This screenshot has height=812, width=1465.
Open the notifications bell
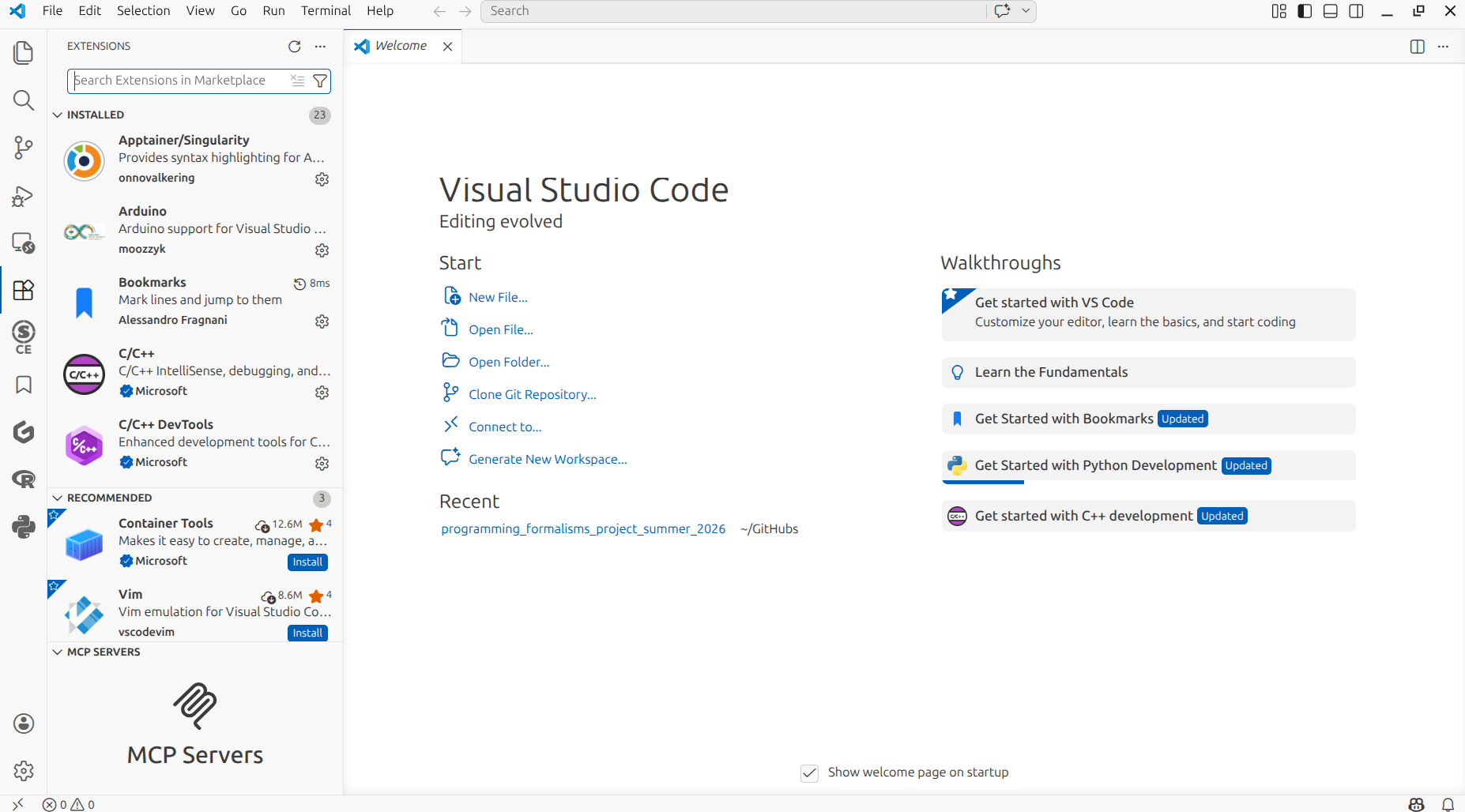point(1448,804)
